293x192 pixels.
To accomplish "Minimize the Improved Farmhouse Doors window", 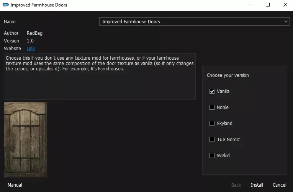I will pyautogui.click(x=250, y=5).
